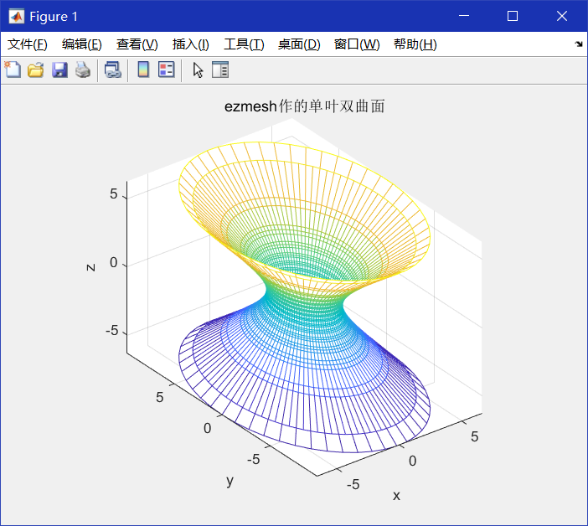The image size is (588, 526).
Task: Click the z-axis tick label 0
Action: [x=114, y=262]
